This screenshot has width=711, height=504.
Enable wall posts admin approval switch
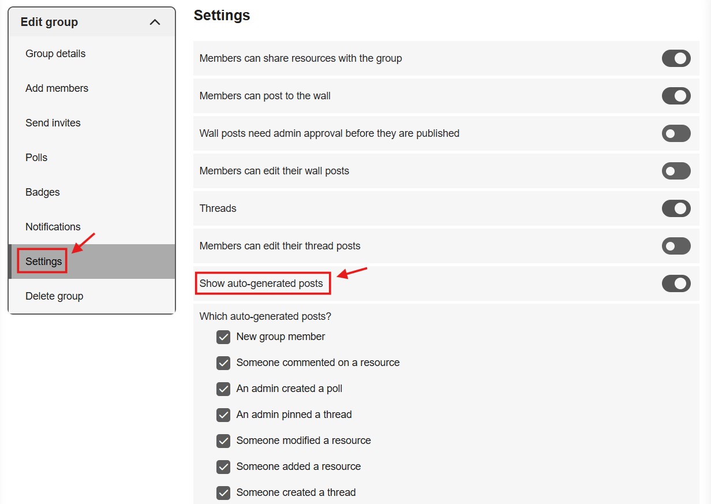[676, 133]
